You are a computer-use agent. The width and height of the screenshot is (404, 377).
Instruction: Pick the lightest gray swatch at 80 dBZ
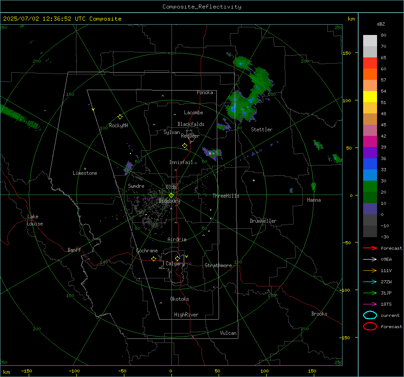370,40
